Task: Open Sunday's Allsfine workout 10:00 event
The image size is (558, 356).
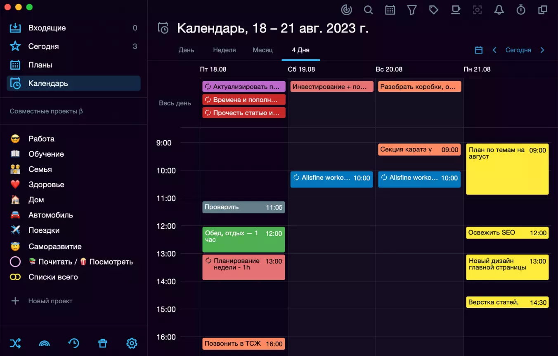Action: pyautogui.click(x=419, y=180)
